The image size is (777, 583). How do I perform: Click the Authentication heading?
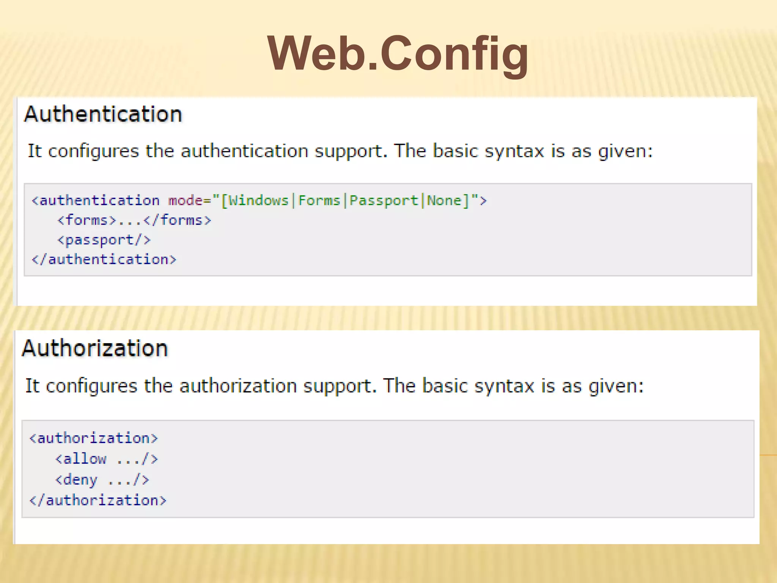coord(103,114)
